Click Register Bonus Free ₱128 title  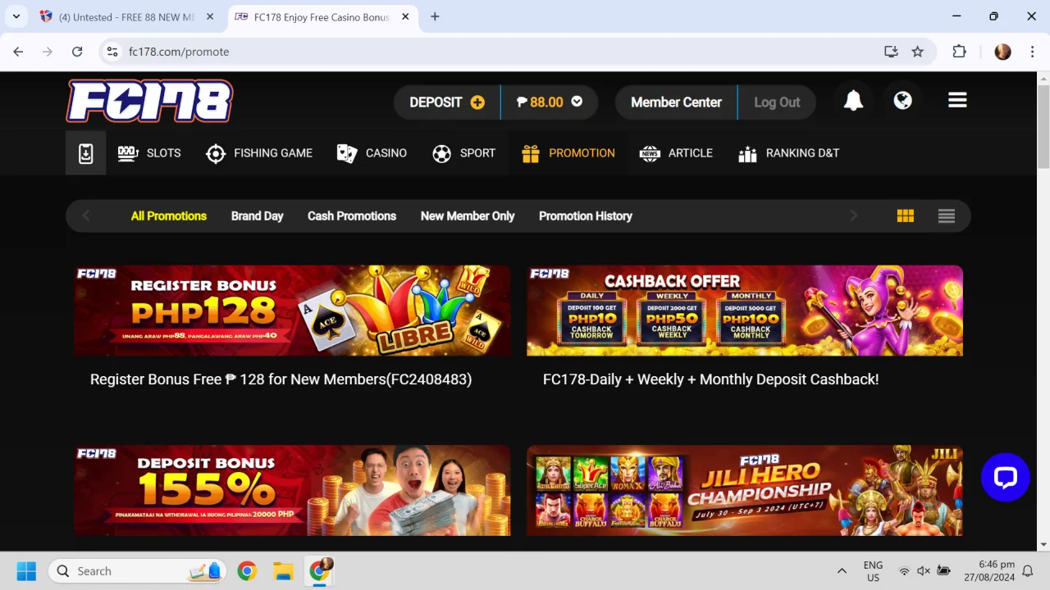tap(281, 379)
